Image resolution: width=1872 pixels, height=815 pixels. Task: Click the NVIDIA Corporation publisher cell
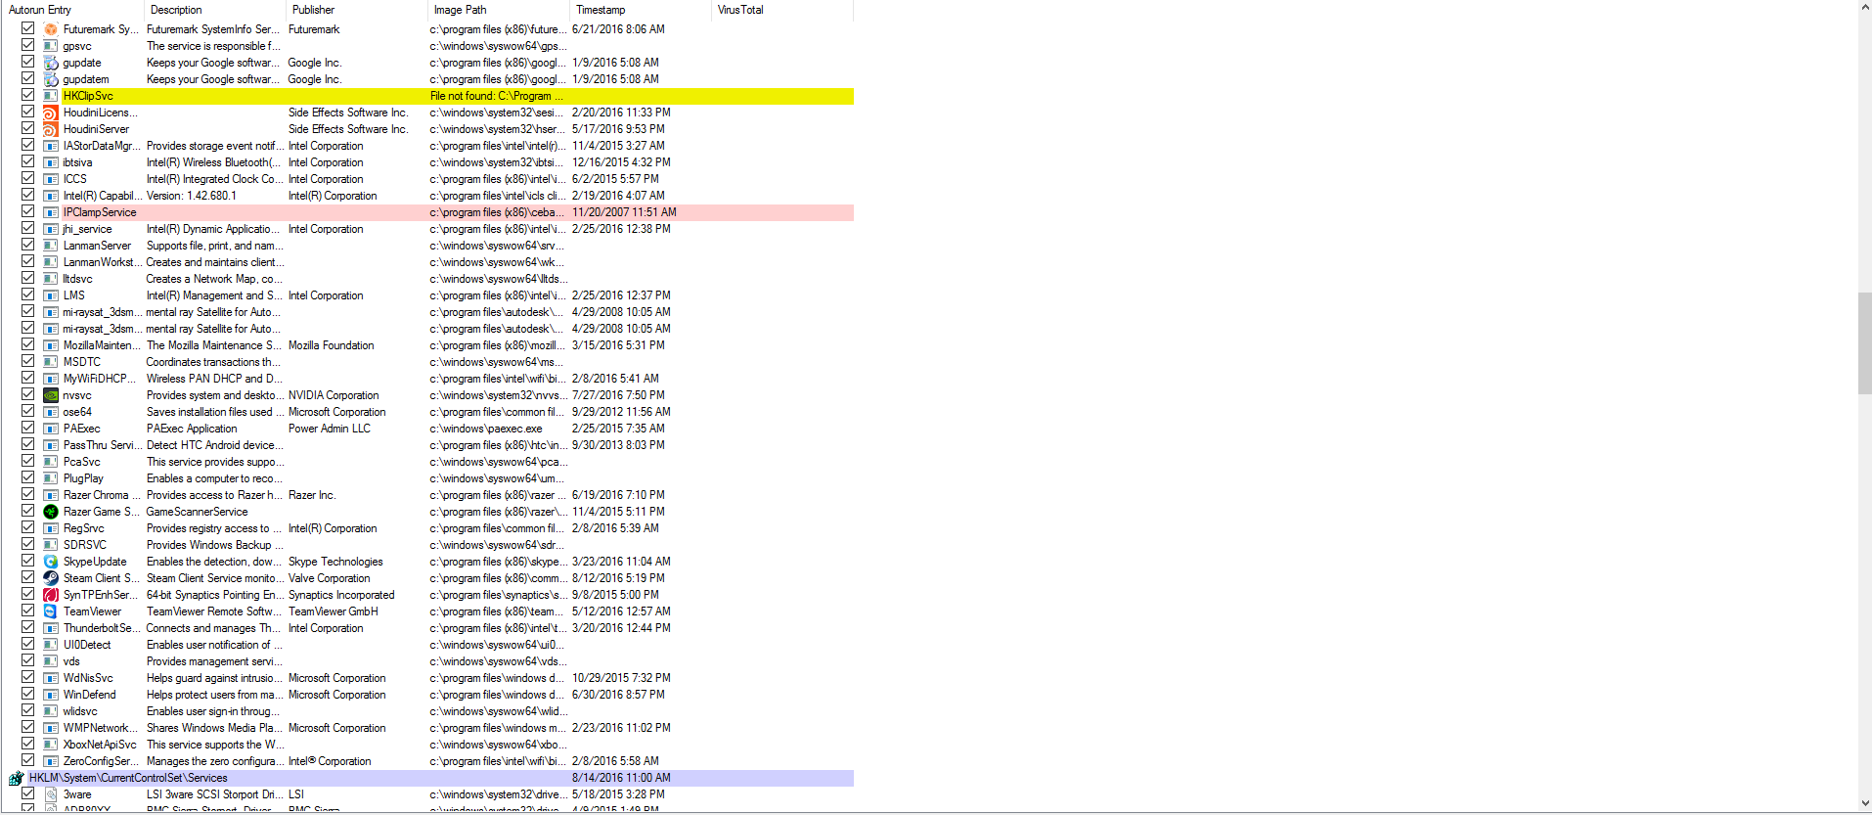pyautogui.click(x=334, y=395)
